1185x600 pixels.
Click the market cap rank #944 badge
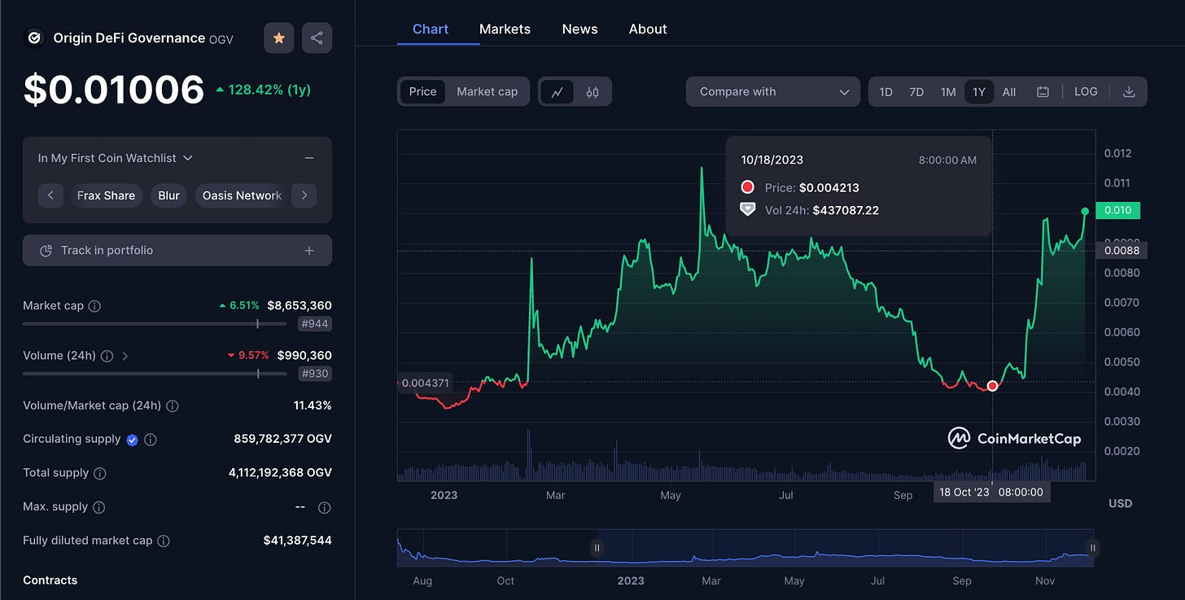tap(316, 324)
